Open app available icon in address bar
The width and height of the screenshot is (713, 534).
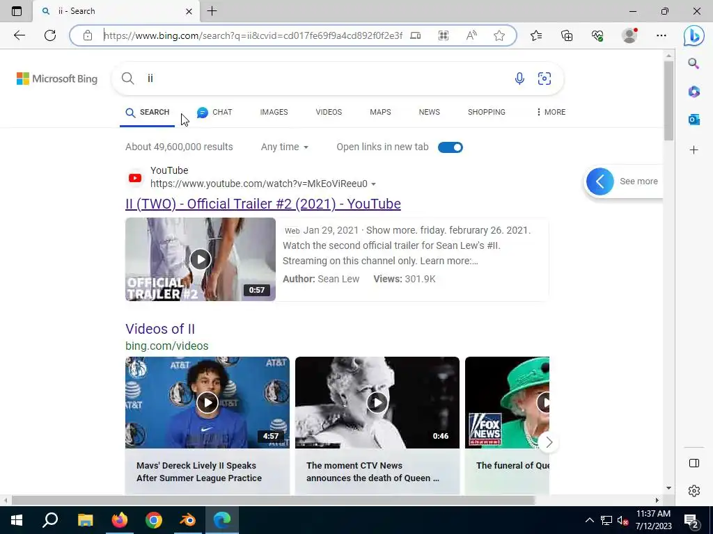pos(415,35)
